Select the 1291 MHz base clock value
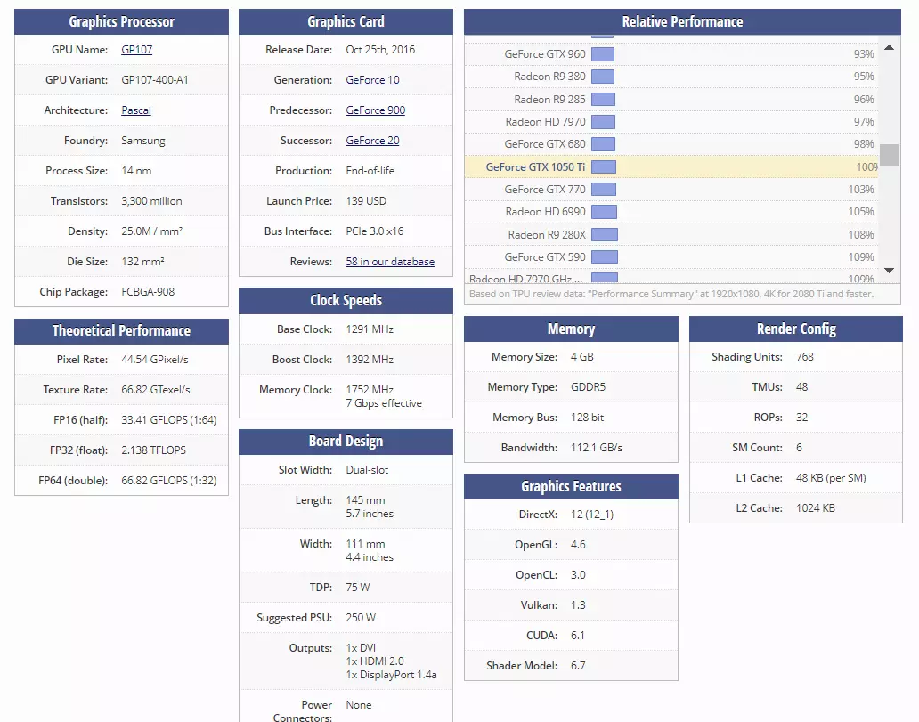This screenshot has height=722, width=919. [370, 329]
